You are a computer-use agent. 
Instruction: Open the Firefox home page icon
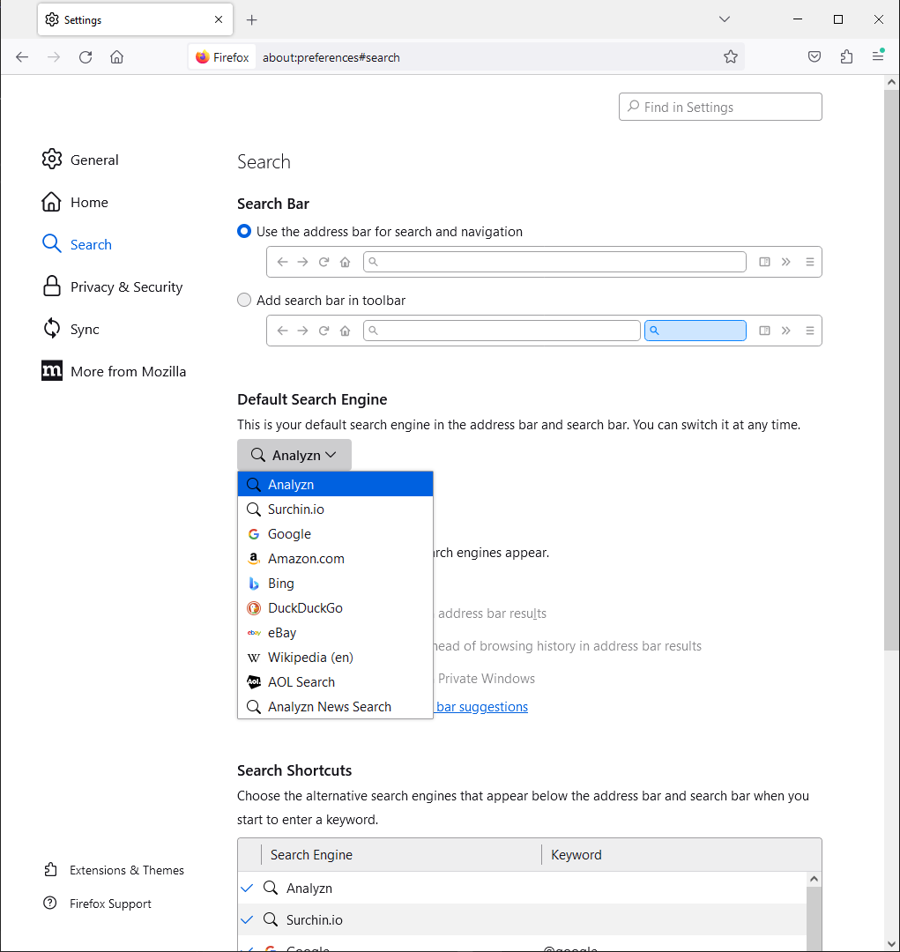click(x=116, y=57)
